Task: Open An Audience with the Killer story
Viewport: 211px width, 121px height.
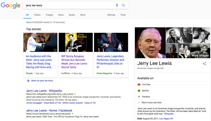Action: tap(39, 62)
